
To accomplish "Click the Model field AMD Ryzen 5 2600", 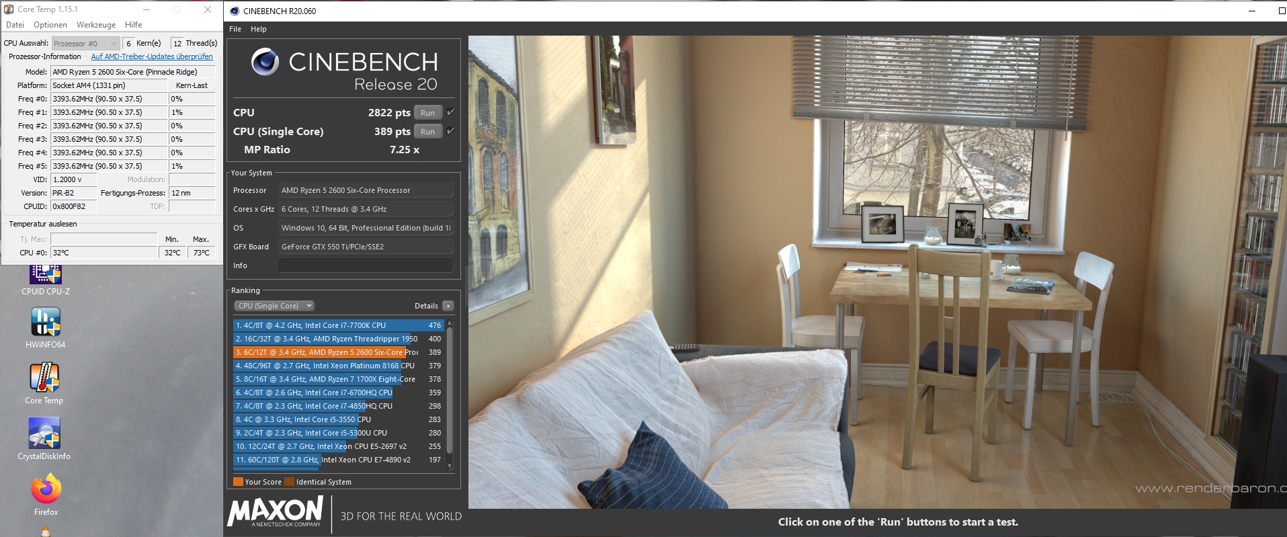I will click(x=133, y=72).
